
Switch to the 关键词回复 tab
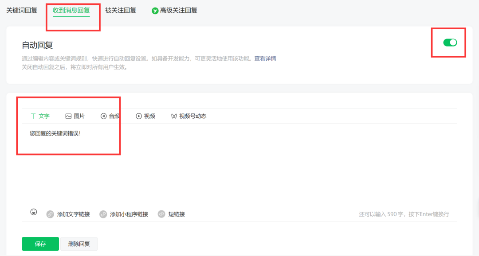coord(21,10)
